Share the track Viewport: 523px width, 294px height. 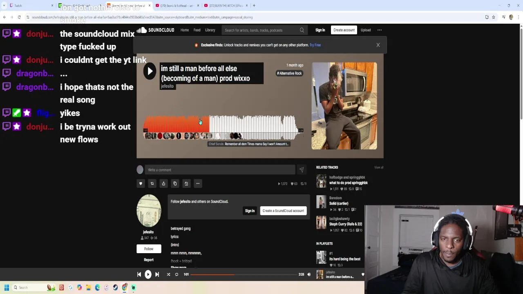pos(163,184)
